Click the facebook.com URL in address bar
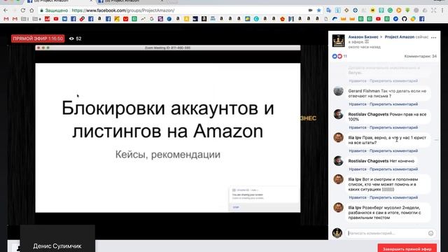The image size is (448, 252). (123, 10)
